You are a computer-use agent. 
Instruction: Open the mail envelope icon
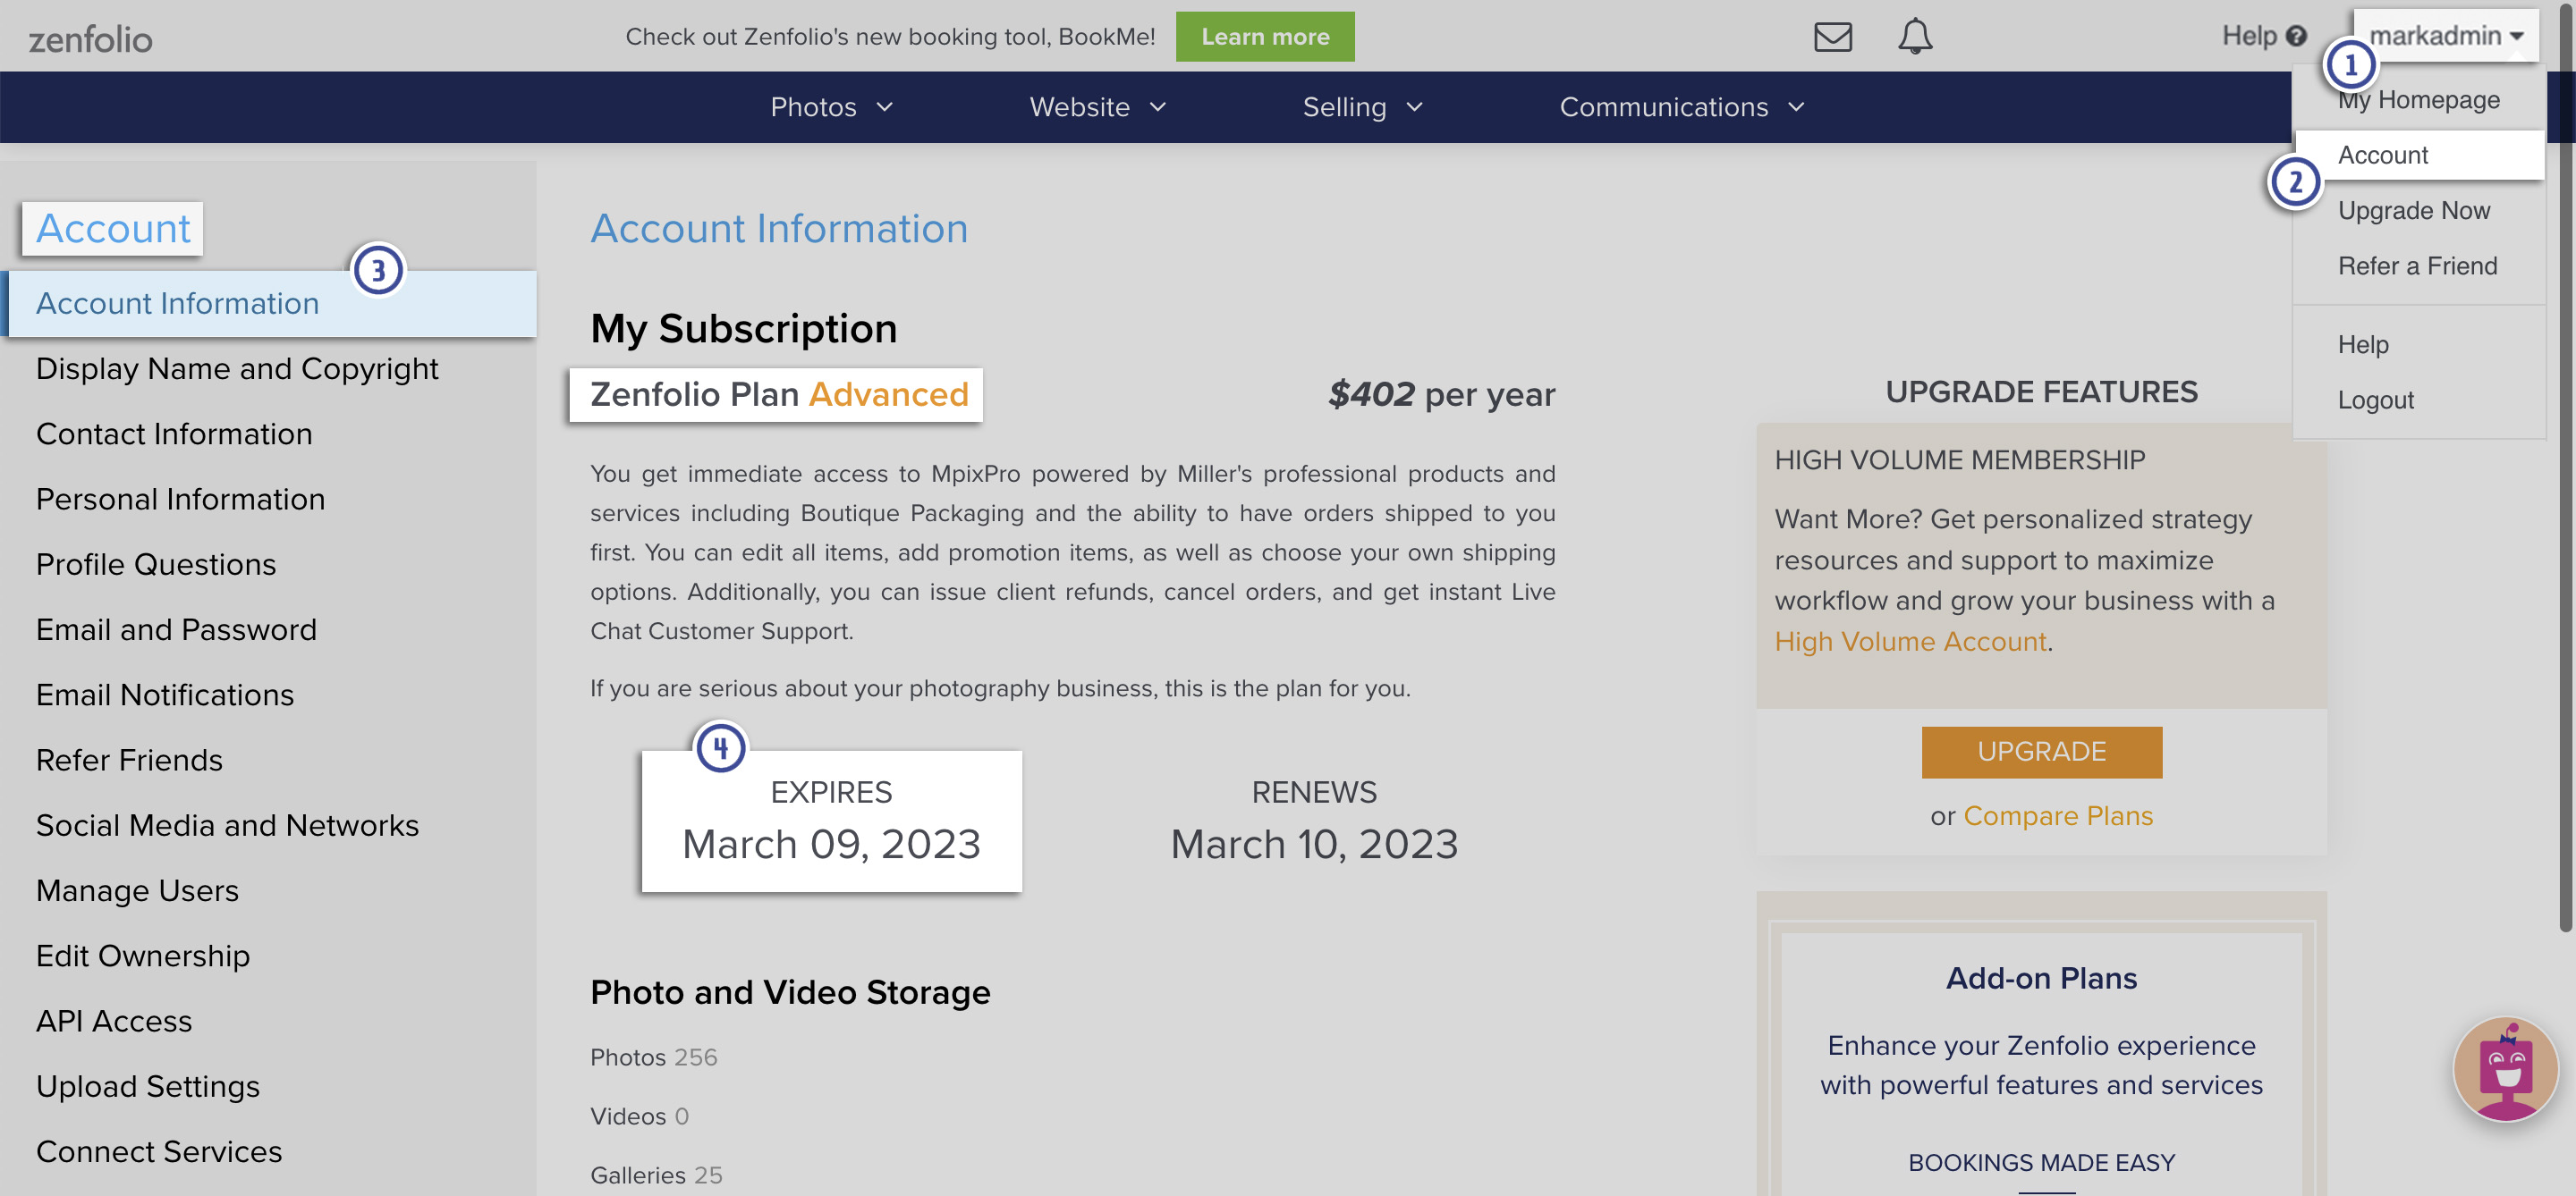coord(1832,37)
